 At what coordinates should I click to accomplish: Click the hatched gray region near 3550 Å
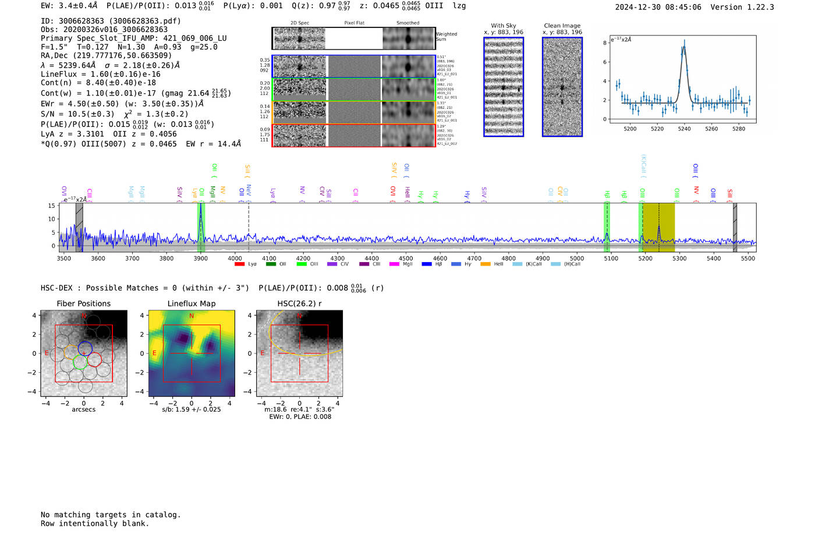pyautogui.click(x=79, y=227)
